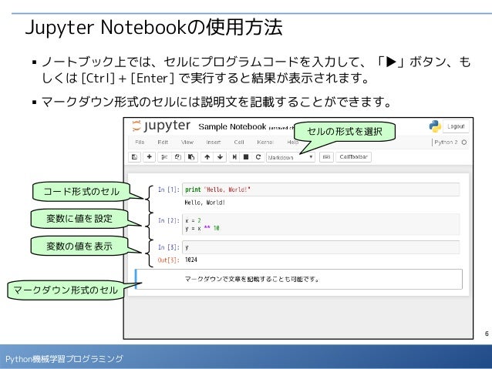
Task: Open the Cell menu
Action: click(x=239, y=143)
